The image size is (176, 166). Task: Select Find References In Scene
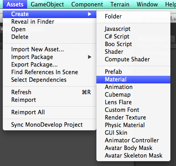point(50,72)
